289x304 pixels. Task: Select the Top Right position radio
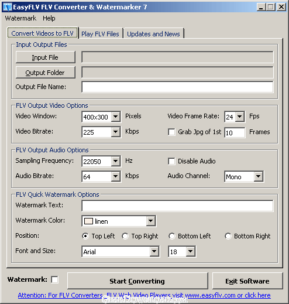click(125, 236)
